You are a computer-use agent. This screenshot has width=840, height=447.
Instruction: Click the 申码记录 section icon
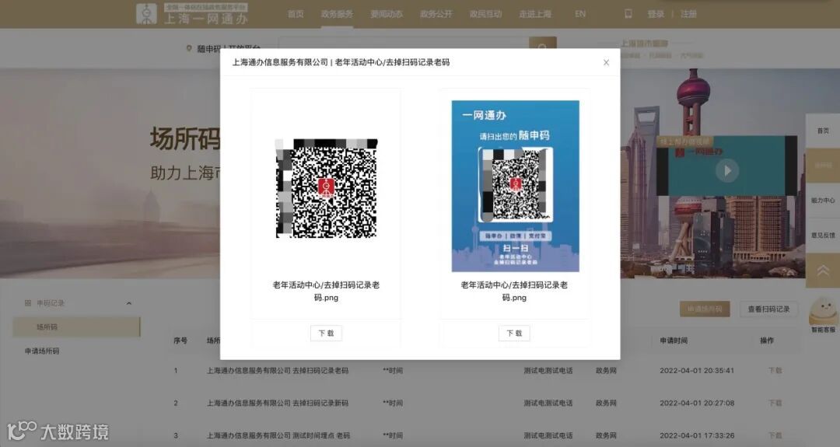(28, 303)
